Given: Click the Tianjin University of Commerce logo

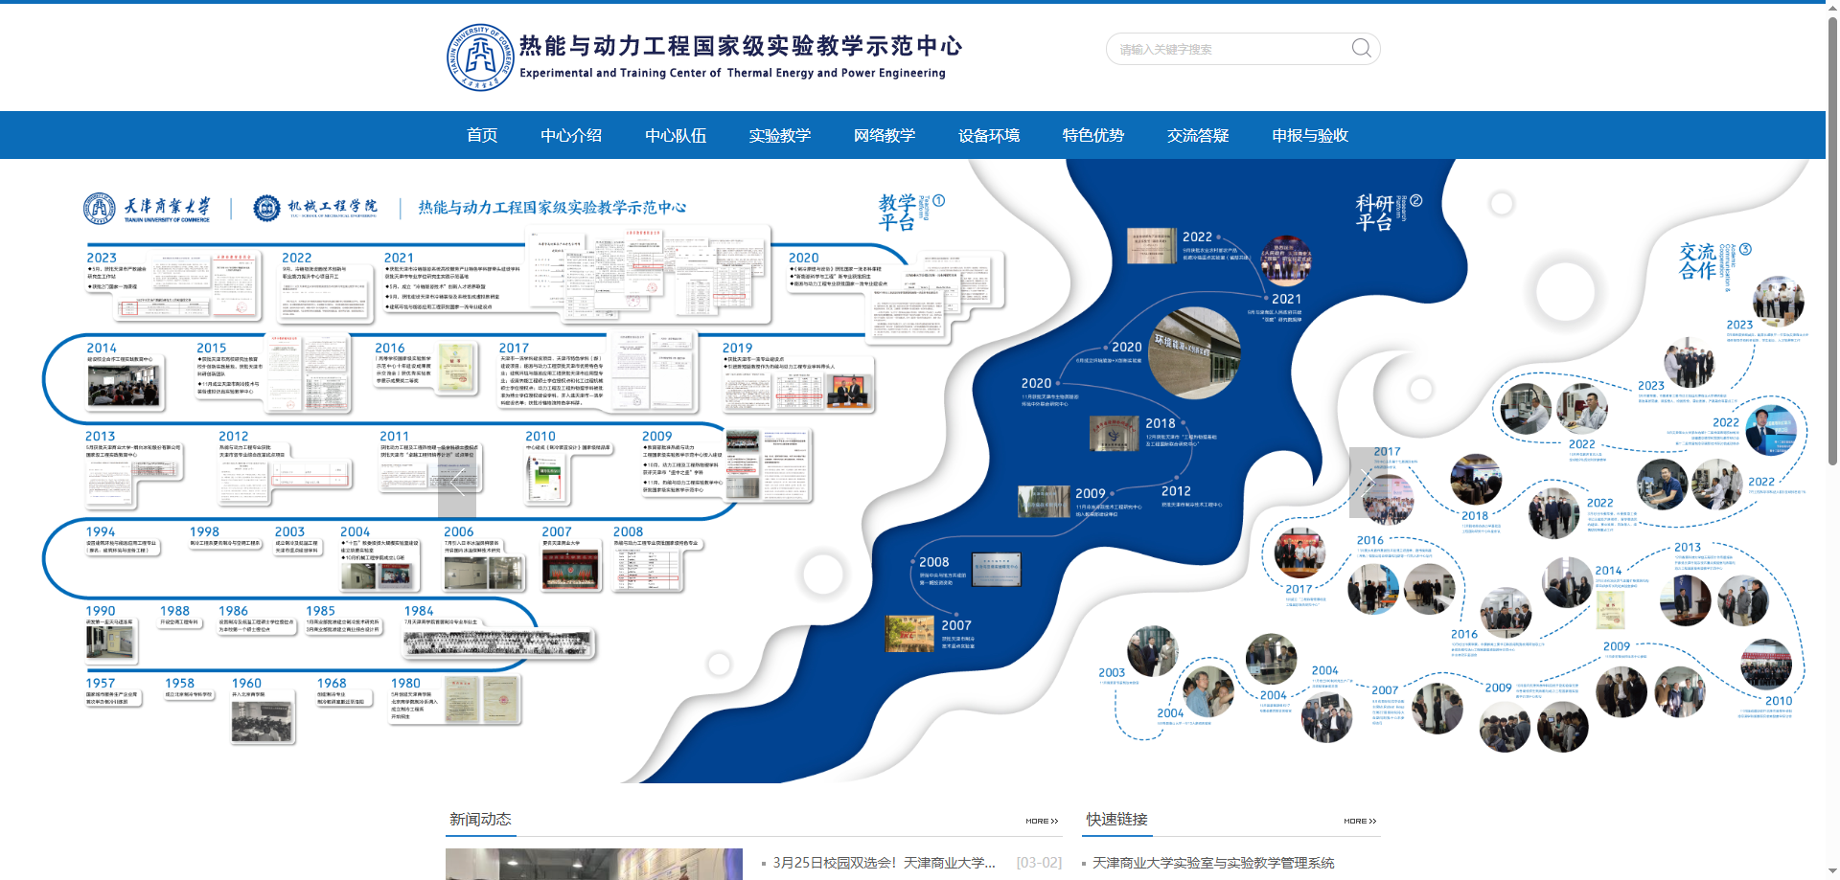Looking at the screenshot, I should point(480,57).
